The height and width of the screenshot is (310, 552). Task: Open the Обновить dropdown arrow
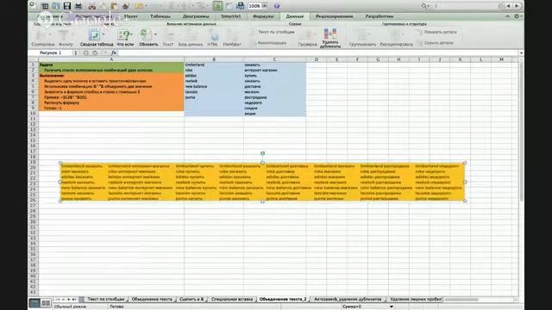(155, 34)
